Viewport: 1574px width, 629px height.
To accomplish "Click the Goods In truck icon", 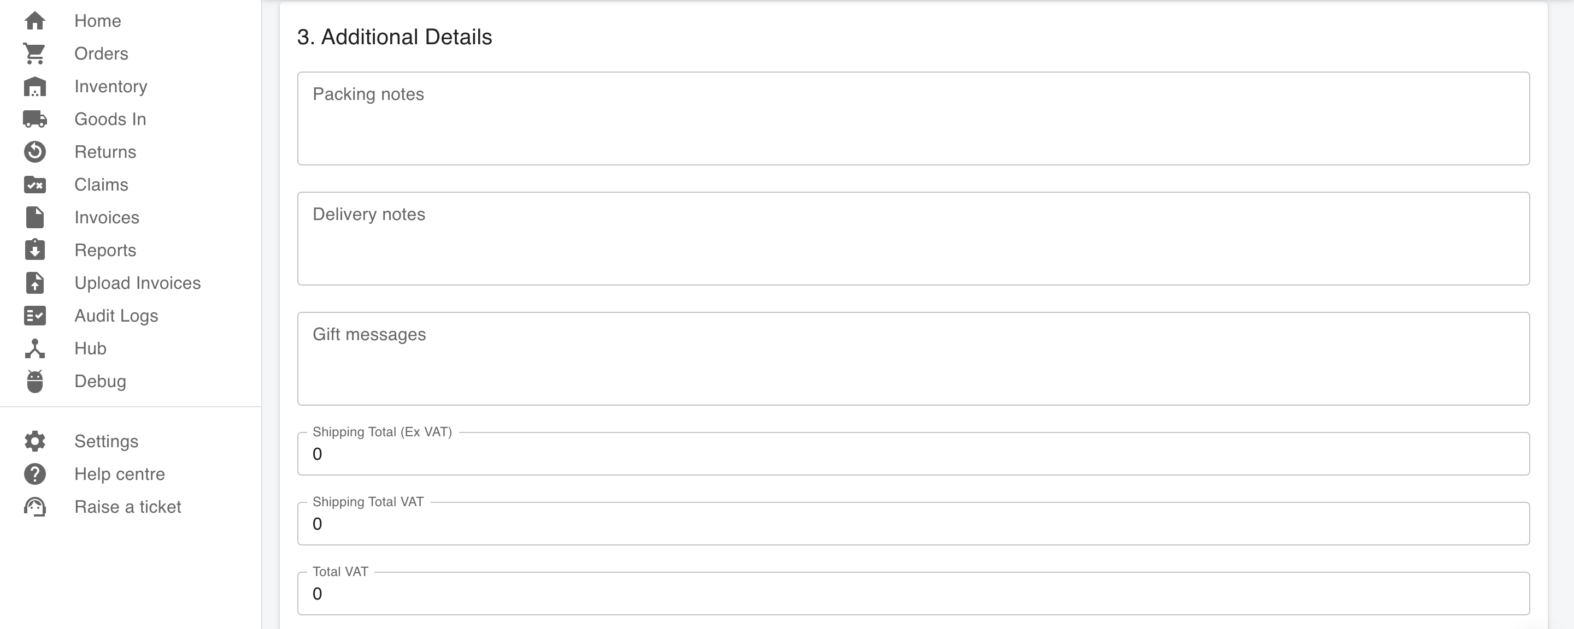I will (x=35, y=119).
